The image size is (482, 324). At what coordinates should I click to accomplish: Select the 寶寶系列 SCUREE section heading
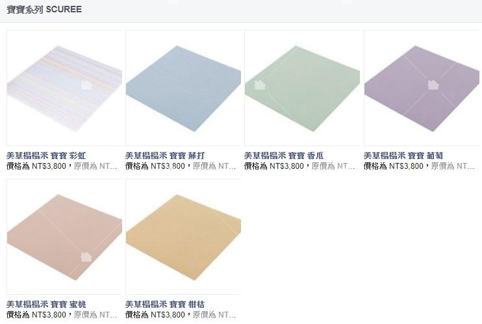point(44,10)
